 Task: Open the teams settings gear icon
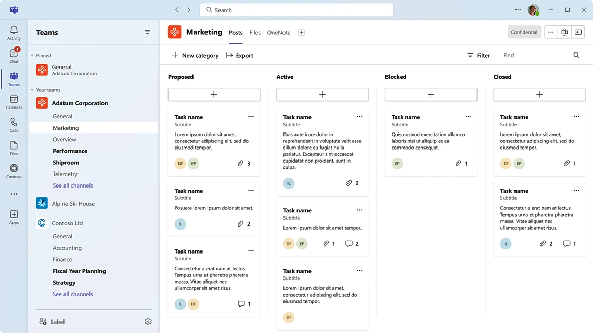[148, 322]
